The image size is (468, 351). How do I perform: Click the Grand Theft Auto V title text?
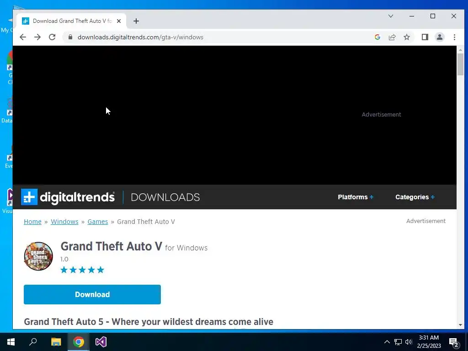pos(112,246)
